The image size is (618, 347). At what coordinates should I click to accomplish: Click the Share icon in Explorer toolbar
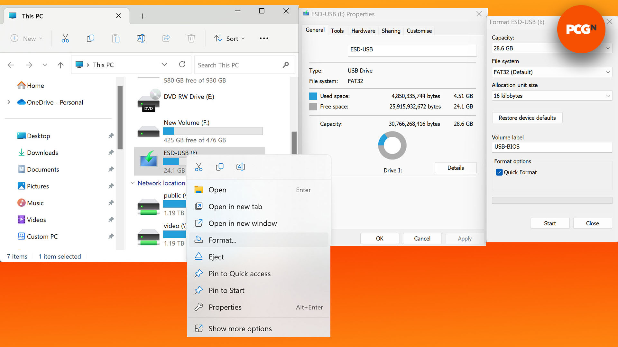tap(166, 39)
